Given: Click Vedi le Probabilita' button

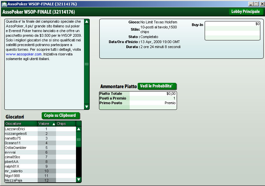Looking at the screenshot, I should coord(157,86).
